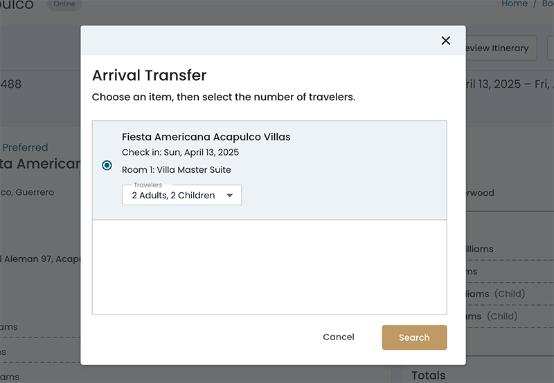This screenshot has width=554, height=383.
Task: Click the Fiesta Americana Acapulco Villas title
Action: (x=206, y=137)
